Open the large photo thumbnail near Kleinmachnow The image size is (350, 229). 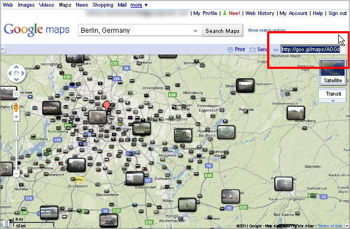coord(76,165)
